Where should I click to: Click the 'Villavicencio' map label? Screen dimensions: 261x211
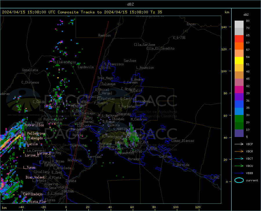click(x=65, y=62)
